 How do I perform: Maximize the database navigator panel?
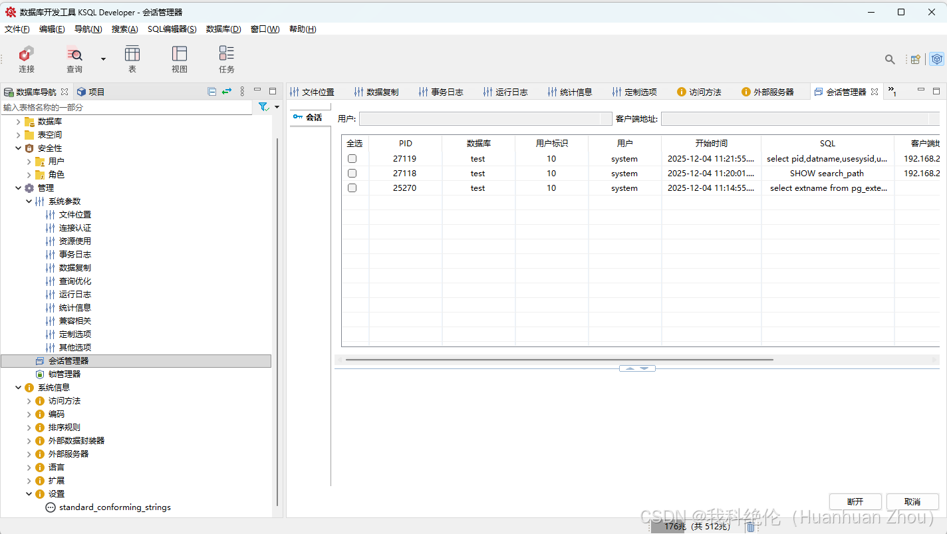point(273,91)
